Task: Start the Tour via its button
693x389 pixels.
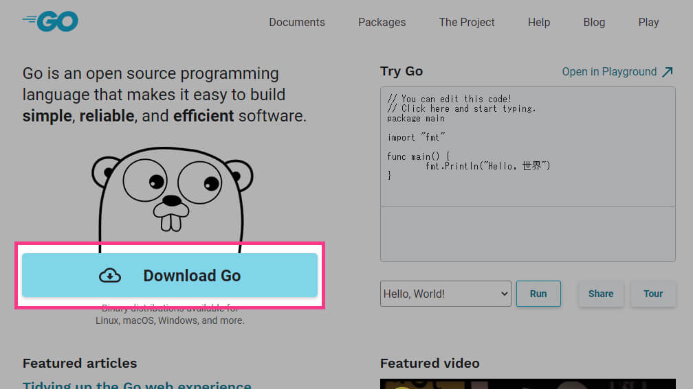Action: (653, 294)
